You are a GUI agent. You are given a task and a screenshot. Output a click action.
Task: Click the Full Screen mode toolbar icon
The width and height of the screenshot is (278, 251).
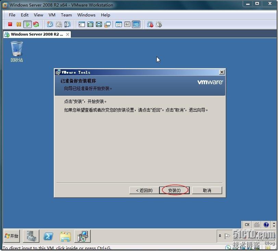[99, 24]
